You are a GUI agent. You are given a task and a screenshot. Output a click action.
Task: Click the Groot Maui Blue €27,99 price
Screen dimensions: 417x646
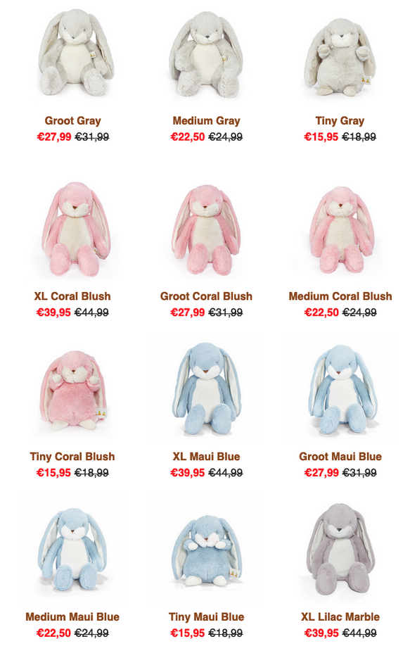point(321,473)
